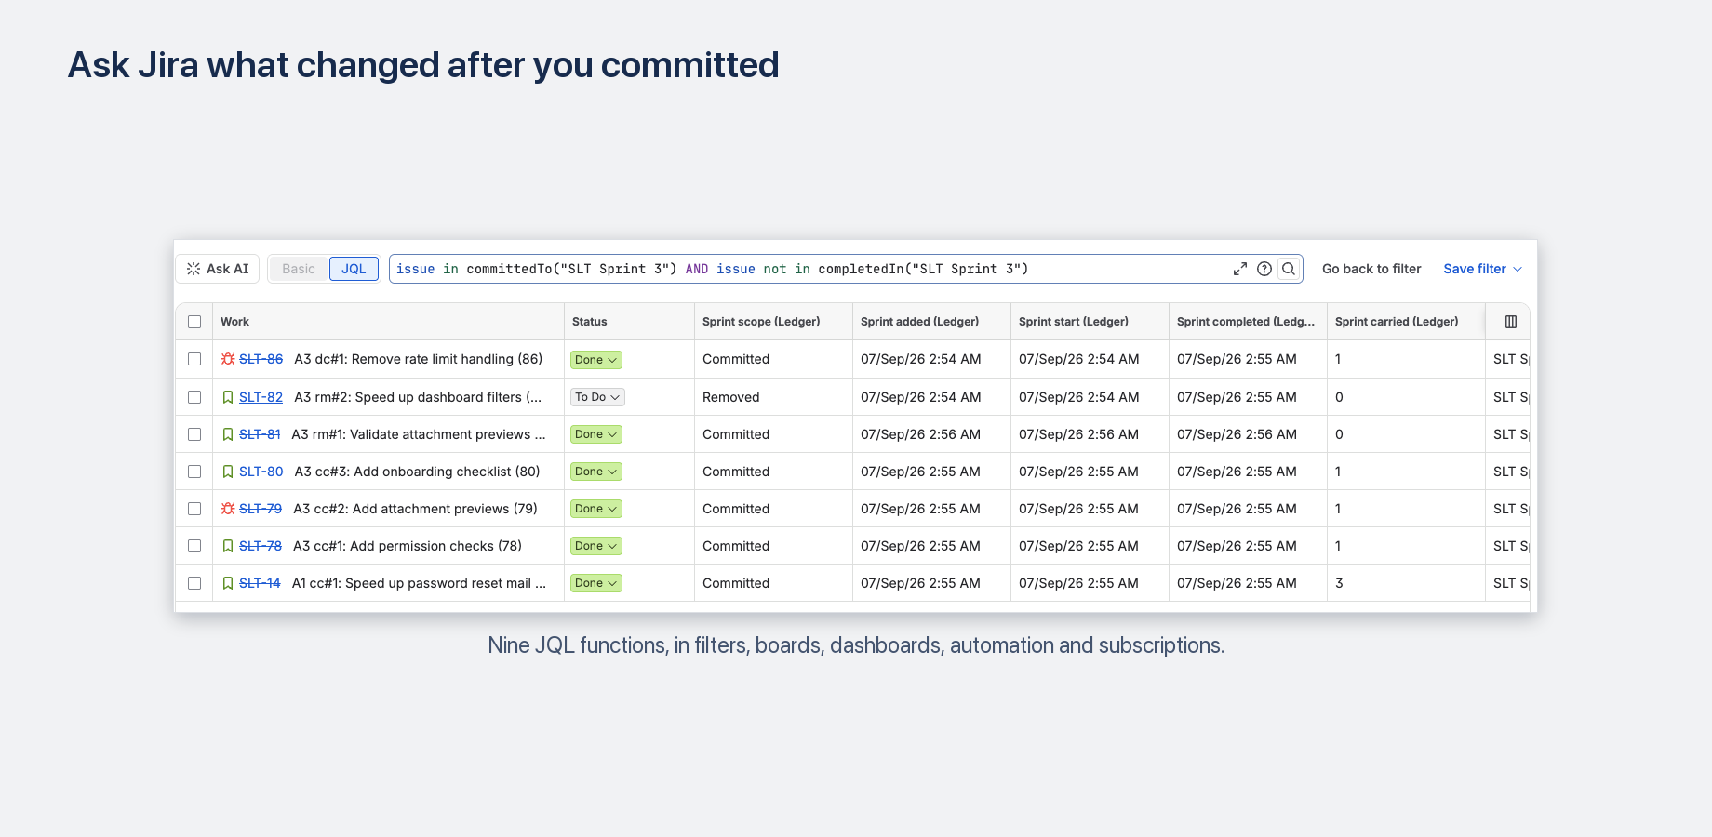The width and height of the screenshot is (1712, 837).
Task: Click summary 'A3 cc#2: Add attachment previews (79)'
Action: 415,509
